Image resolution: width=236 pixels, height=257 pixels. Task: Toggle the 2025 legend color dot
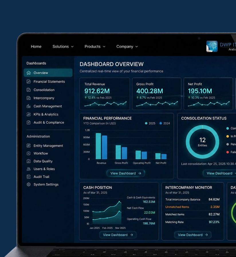coord(146,123)
